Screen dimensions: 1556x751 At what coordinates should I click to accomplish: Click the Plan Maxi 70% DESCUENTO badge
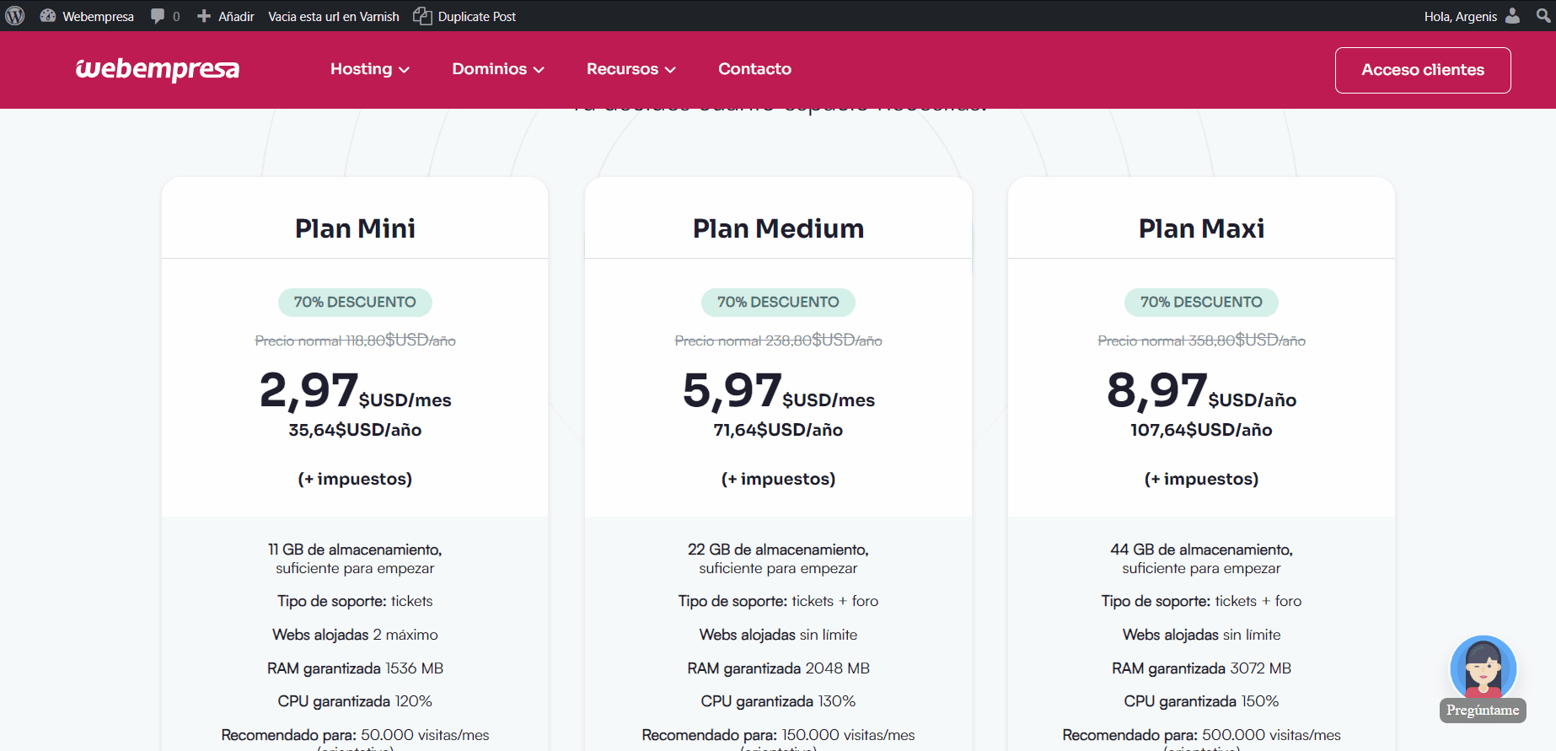[1201, 302]
